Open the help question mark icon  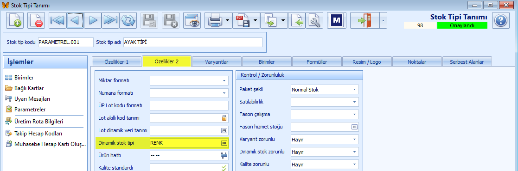(x=501, y=20)
